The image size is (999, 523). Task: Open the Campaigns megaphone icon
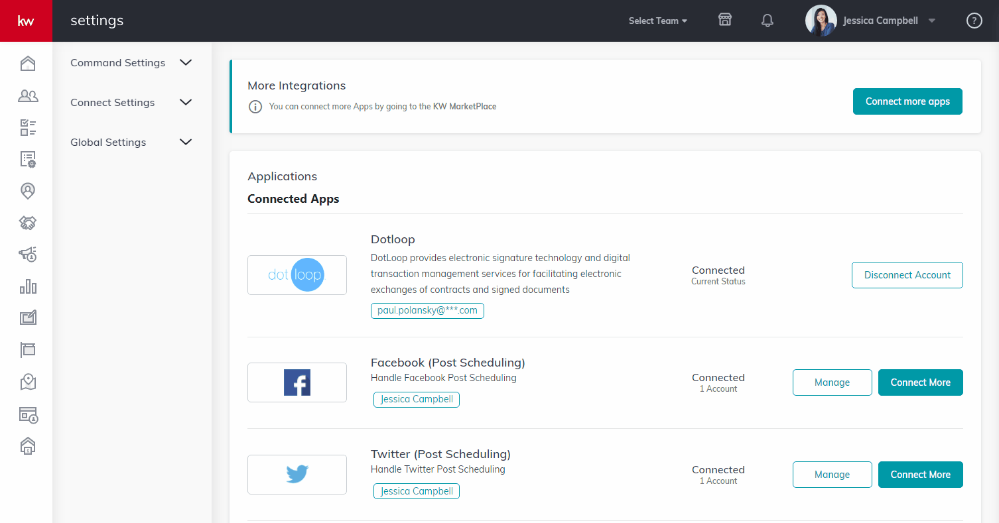27,255
